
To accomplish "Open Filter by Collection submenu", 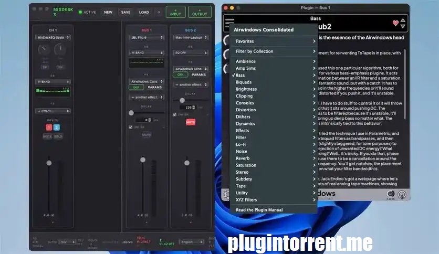I will pos(274,51).
